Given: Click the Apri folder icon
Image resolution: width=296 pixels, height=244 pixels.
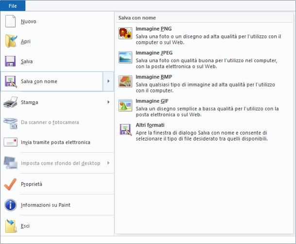Looking at the screenshot, I should pos(11,41).
